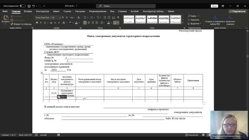The height and width of the screenshot is (140, 249).
Task: Click the Поделиться button
Action: point(238,11)
